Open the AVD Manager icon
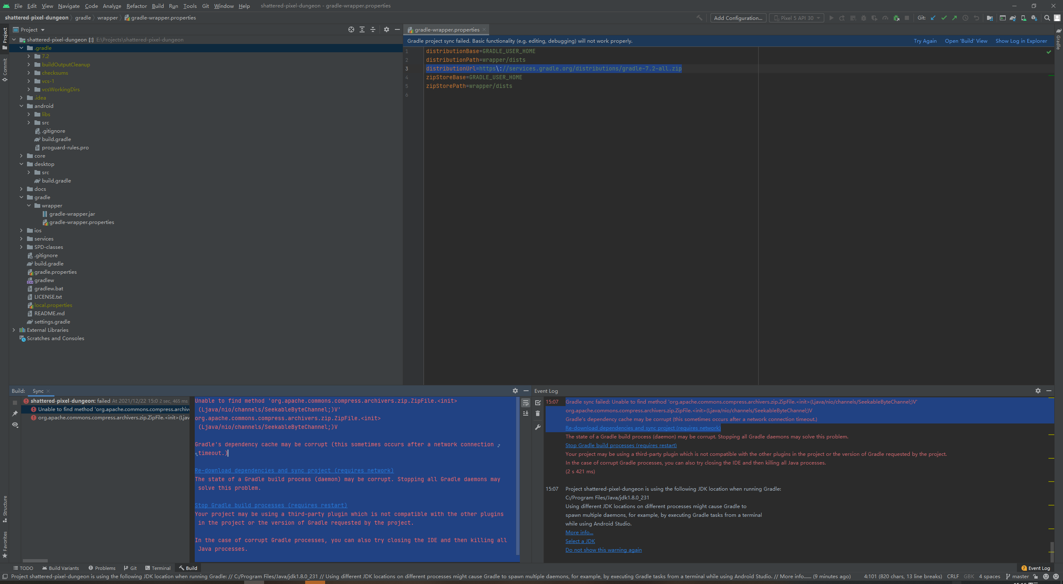The height and width of the screenshot is (584, 1063). tap(1024, 18)
